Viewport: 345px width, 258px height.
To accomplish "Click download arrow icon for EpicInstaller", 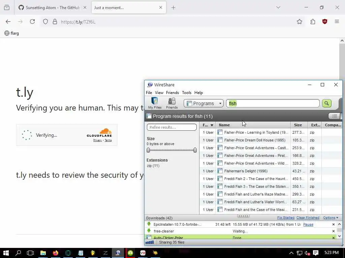I will [x=149, y=224].
